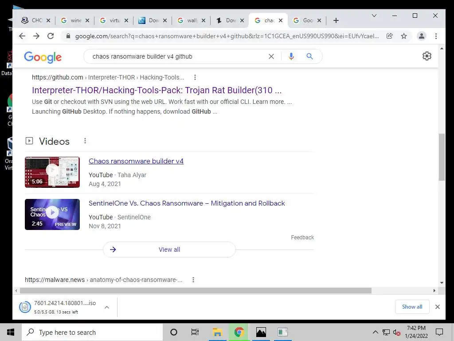Click the scroll up arrow
The height and width of the screenshot is (341, 454).
pos(442,48)
